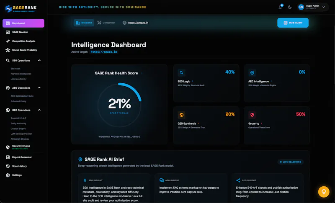This screenshot has width=335, height=203.
Task: Click the AEO Intelligence card icon
Action: 252,73
